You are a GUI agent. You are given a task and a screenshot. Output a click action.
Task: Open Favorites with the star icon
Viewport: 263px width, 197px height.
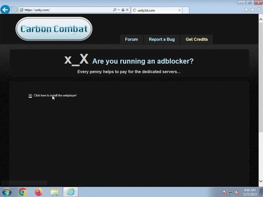tap(252, 10)
